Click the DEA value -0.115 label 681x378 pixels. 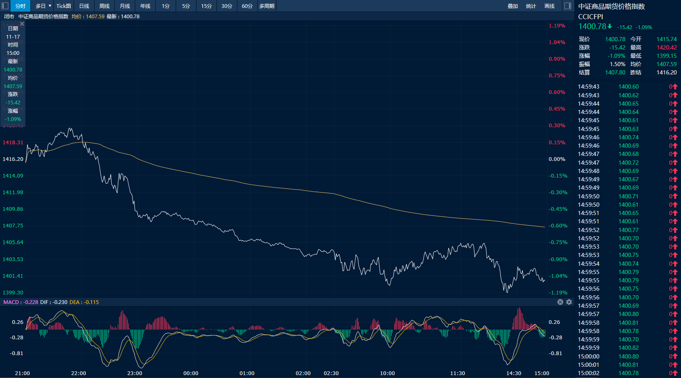pos(84,302)
